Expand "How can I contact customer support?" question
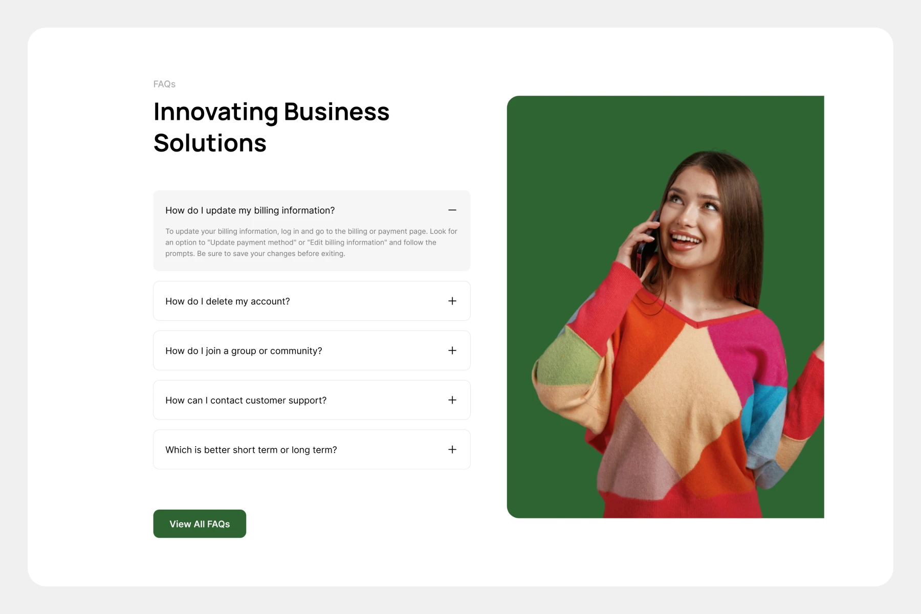Viewport: 921px width, 614px height. (246, 400)
